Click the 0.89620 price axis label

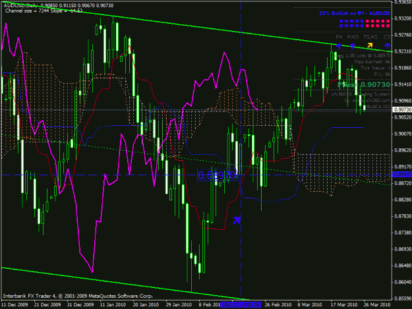coord(403,150)
